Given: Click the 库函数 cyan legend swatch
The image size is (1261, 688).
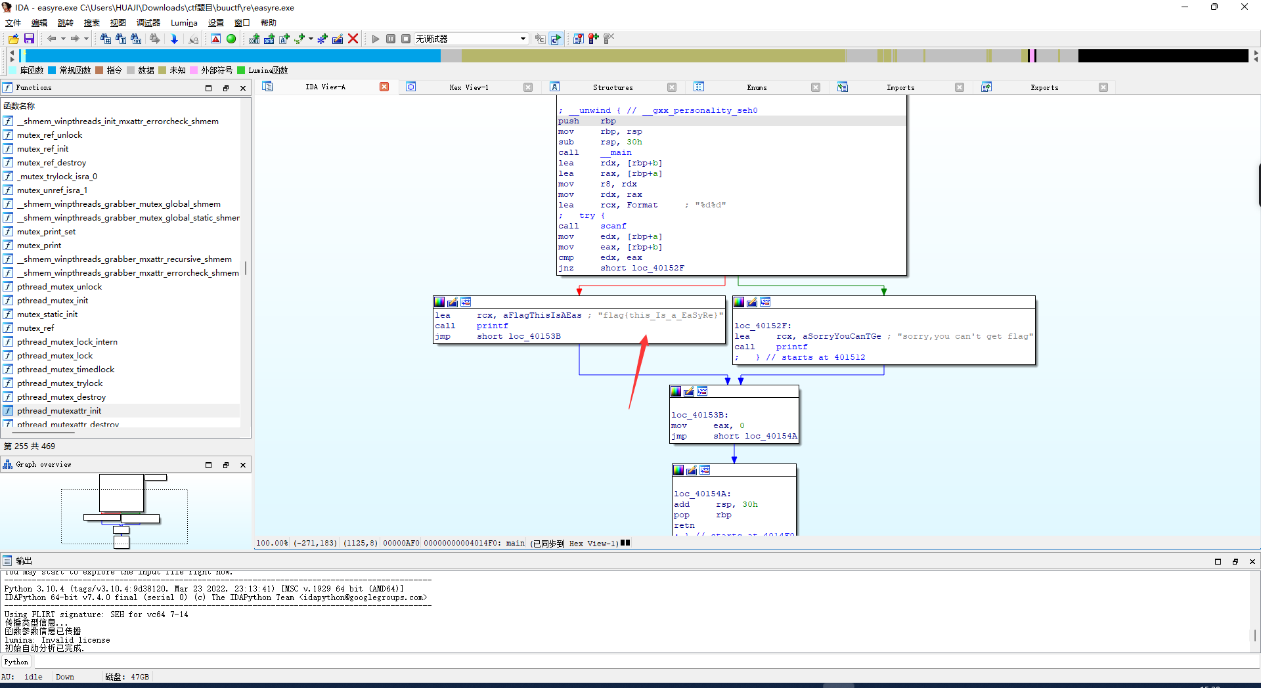Looking at the screenshot, I should [12, 70].
